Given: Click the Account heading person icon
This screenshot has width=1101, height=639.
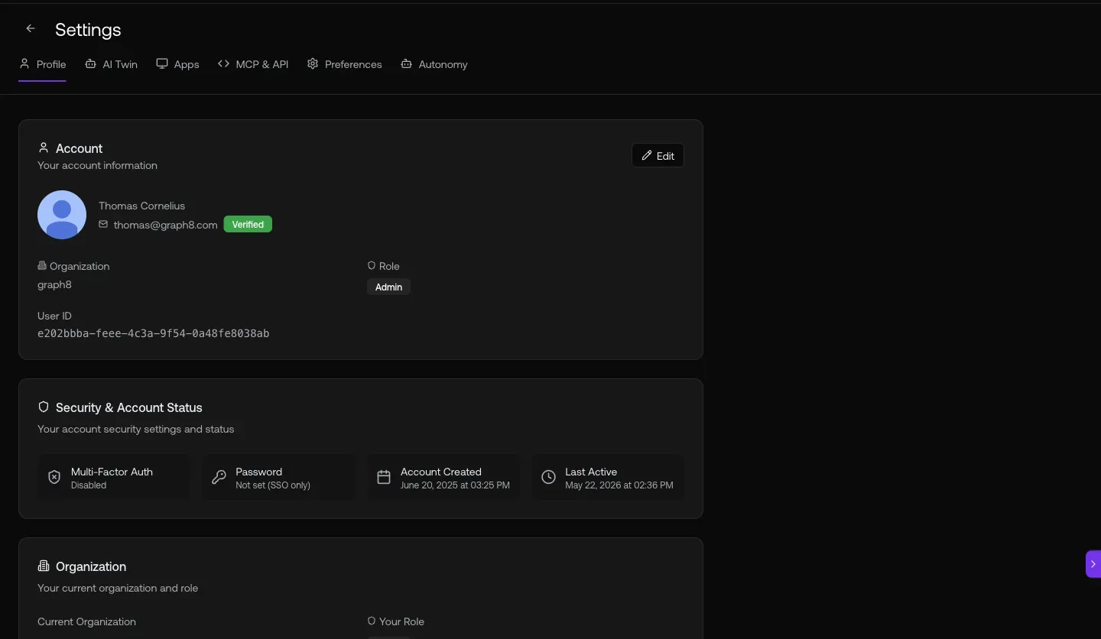Looking at the screenshot, I should point(44,148).
